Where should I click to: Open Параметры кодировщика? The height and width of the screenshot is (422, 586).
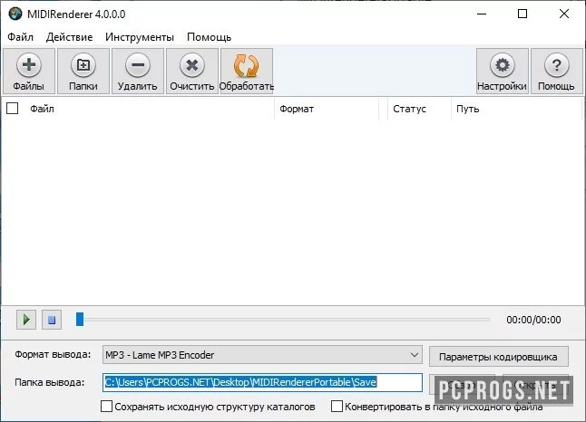[499, 357]
